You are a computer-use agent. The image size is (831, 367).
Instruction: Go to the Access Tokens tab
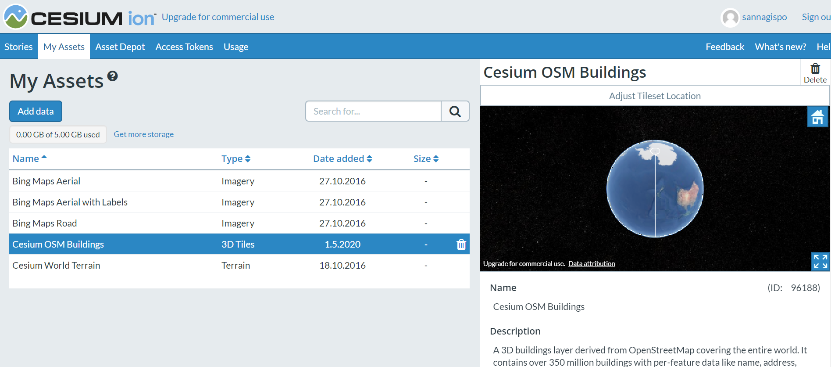click(x=184, y=47)
